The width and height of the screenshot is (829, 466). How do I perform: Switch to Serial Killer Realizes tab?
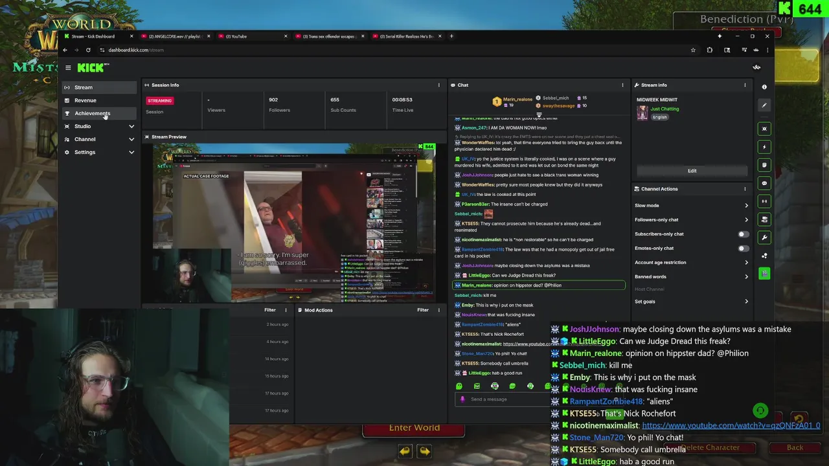[x=407, y=36]
